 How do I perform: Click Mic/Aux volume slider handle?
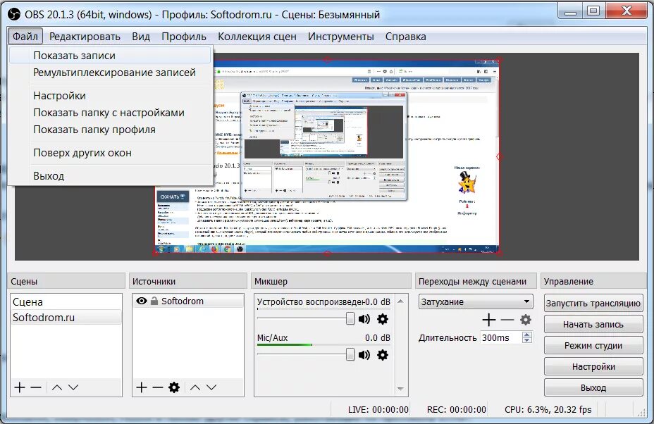click(350, 354)
